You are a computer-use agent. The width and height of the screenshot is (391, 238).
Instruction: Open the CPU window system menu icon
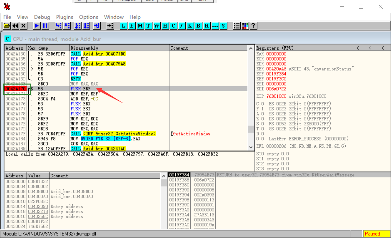coord(8,39)
